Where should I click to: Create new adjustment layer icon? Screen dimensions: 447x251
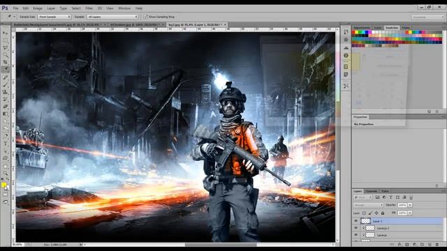[415, 245]
